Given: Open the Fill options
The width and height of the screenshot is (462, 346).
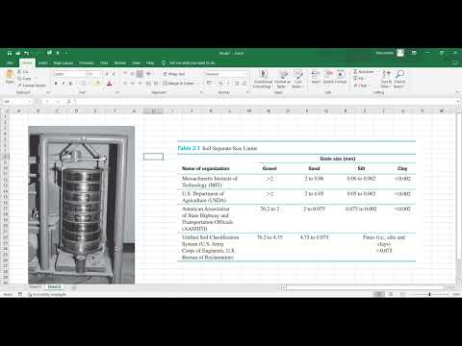Looking at the screenshot, I should click(x=359, y=79).
